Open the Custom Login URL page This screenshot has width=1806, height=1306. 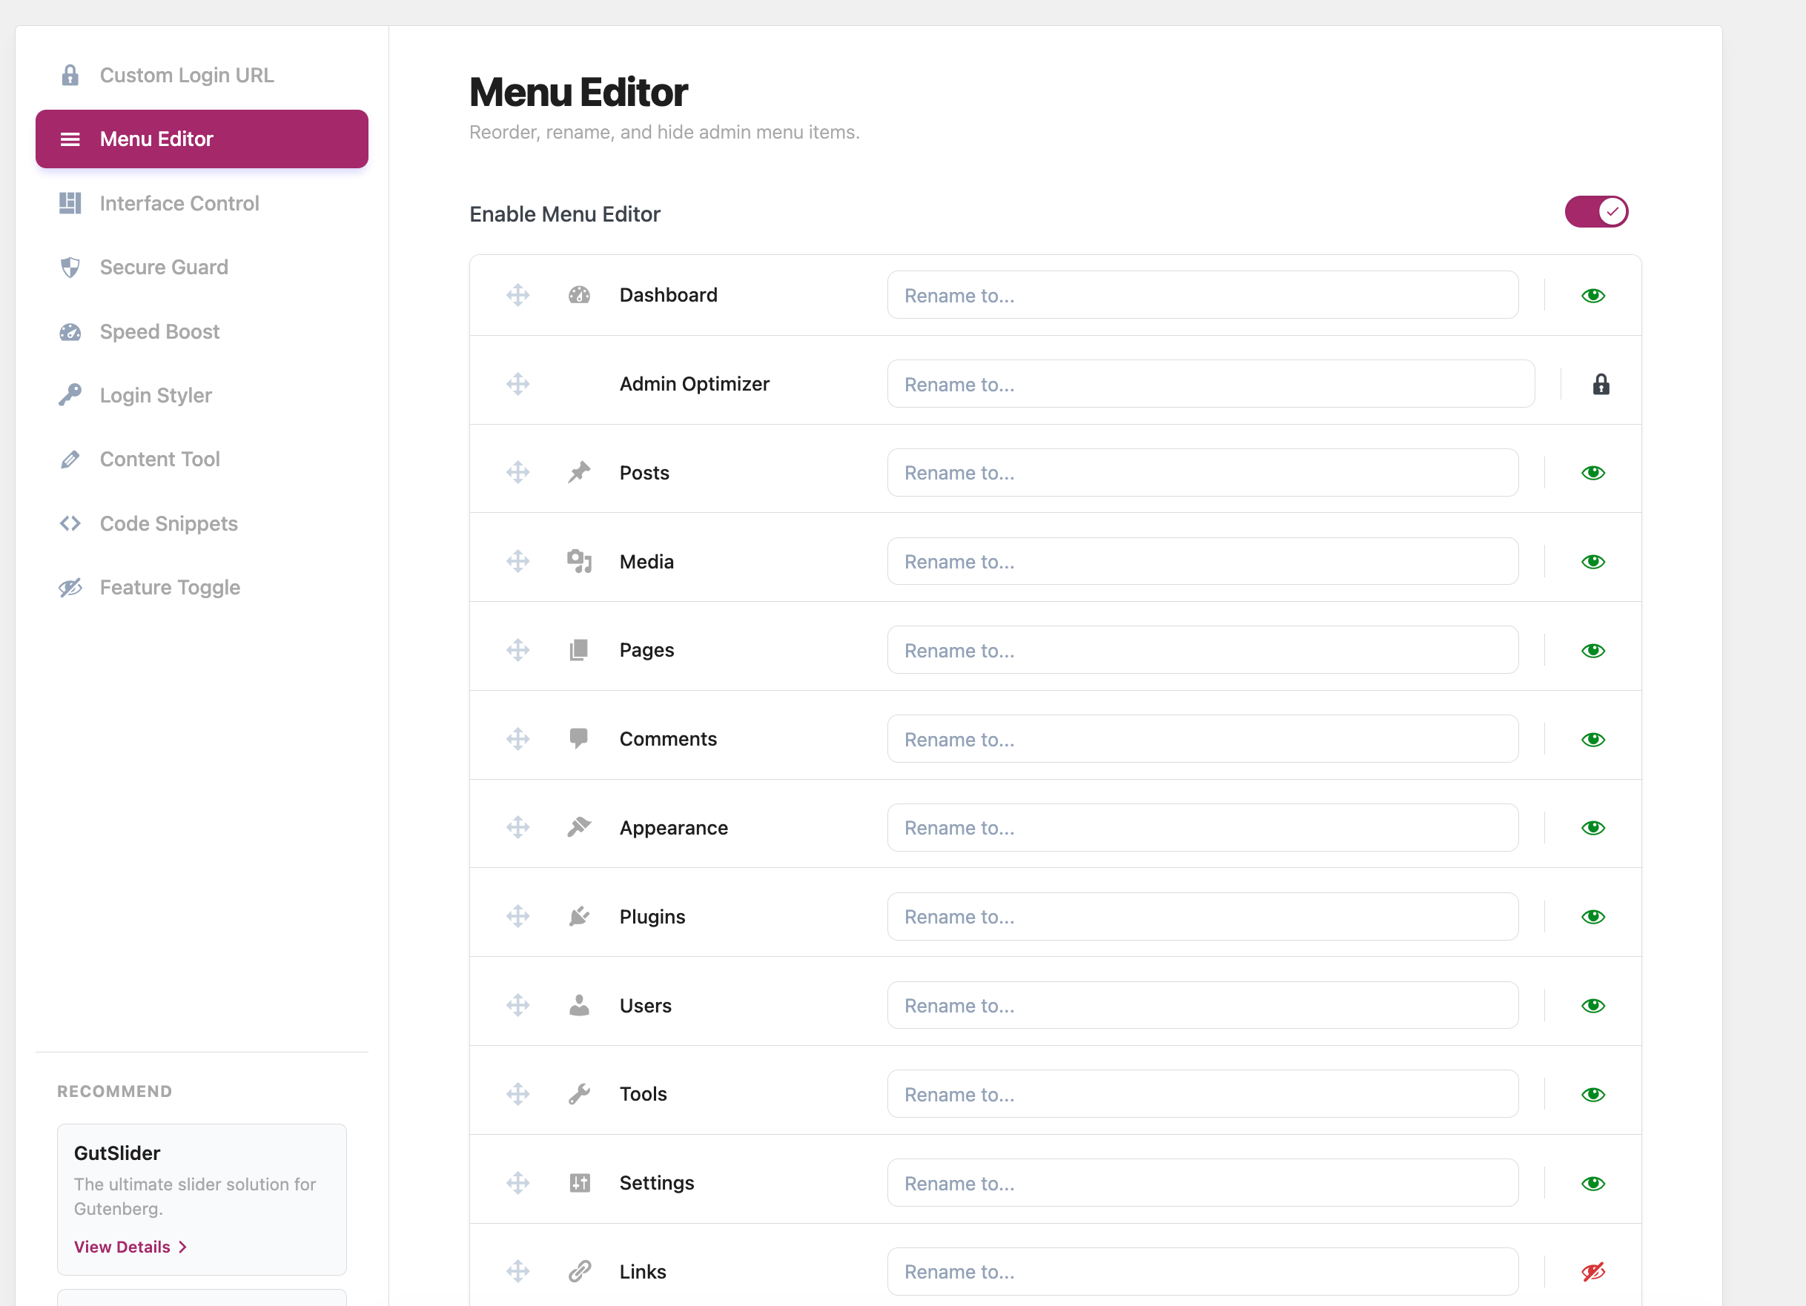click(186, 76)
